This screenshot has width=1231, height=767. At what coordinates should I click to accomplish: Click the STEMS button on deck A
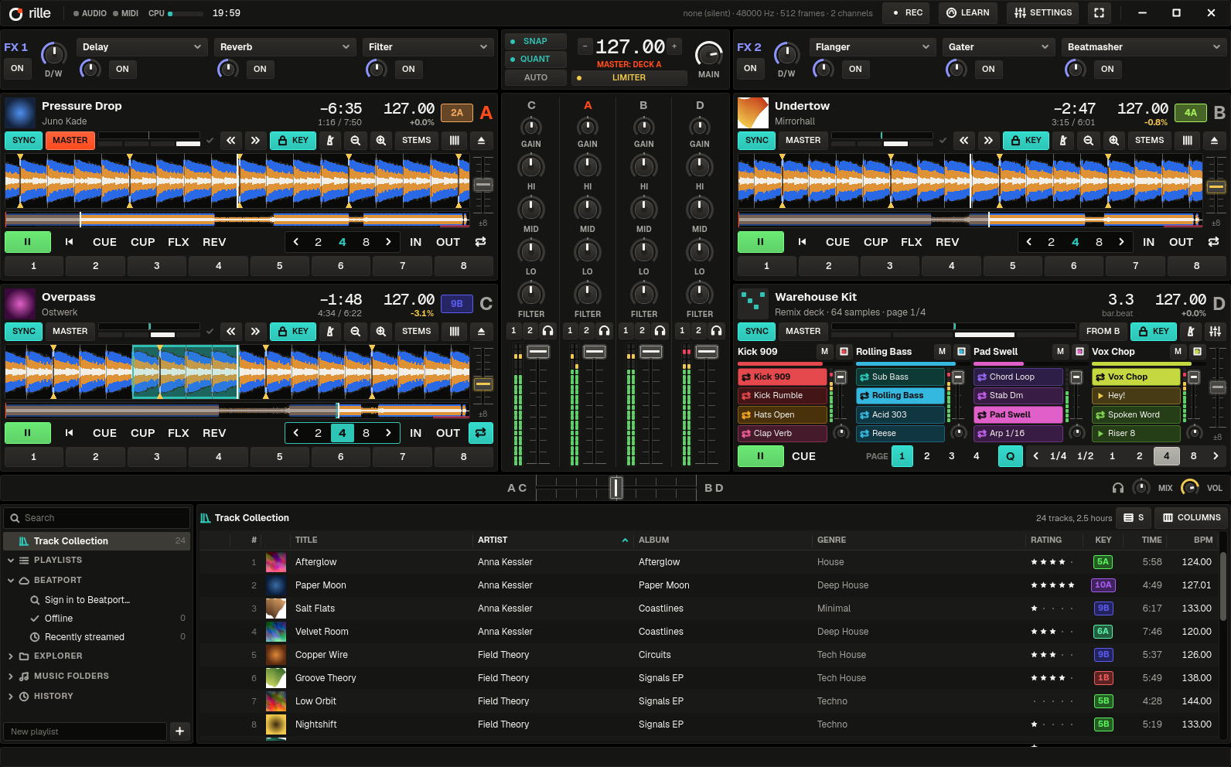[417, 141]
